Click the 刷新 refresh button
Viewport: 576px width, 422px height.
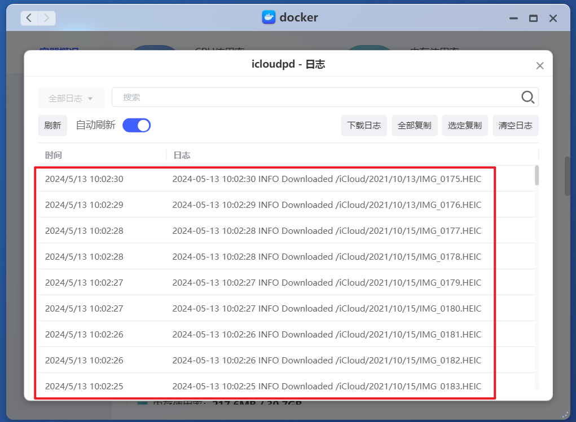[52, 125]
